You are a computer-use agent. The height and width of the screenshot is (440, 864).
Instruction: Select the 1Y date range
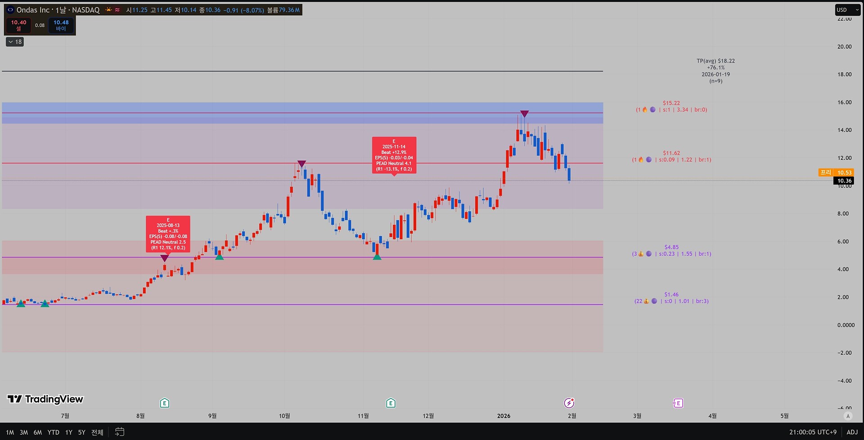[69, 432]
